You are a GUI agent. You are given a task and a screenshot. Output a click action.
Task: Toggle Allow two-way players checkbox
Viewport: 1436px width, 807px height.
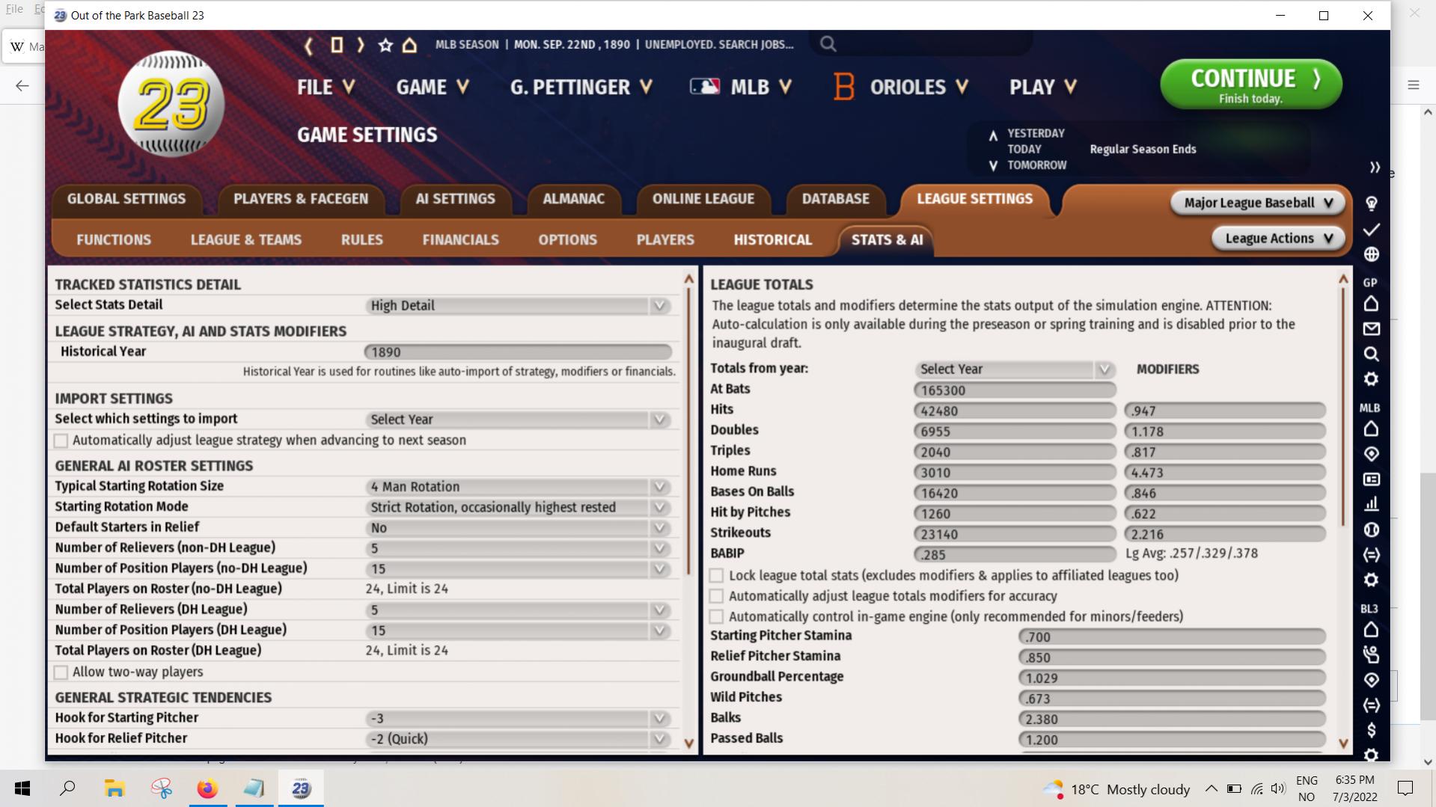point(61,673)
